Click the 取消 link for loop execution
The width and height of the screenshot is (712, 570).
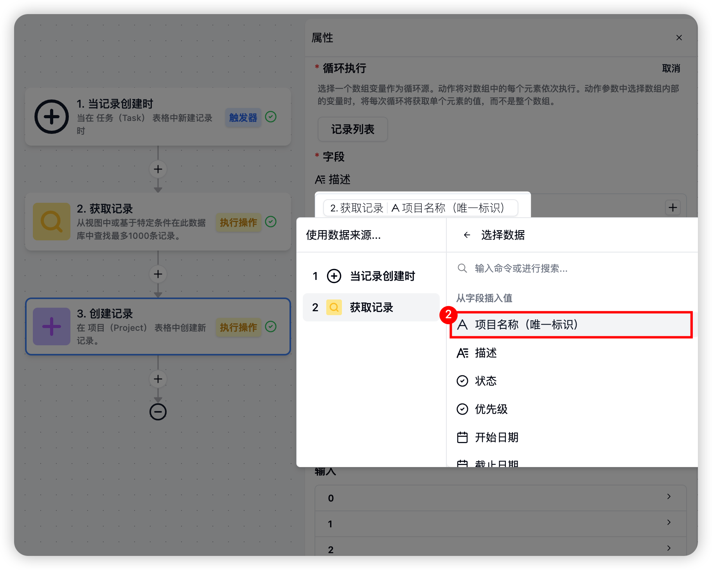pos(671,69)
